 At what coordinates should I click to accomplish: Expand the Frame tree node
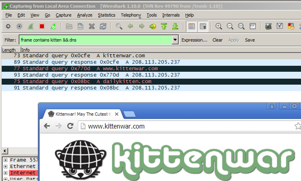pyautogui.click(x=5, y=160)
